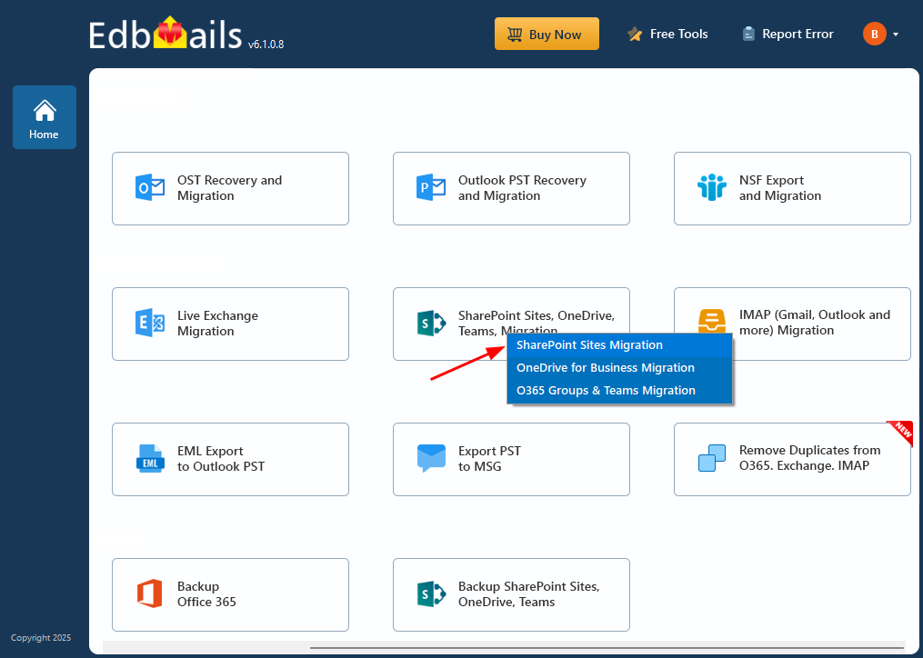Click the shopping cart icon in Buy Now
This screenshot has width=923, height=658.
(x=515, y=35)
